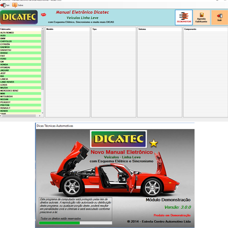Pick MERCEDES BENZ manufacturer row
Viewport: 228px width, 228px height.
click(x=20, y=91)
